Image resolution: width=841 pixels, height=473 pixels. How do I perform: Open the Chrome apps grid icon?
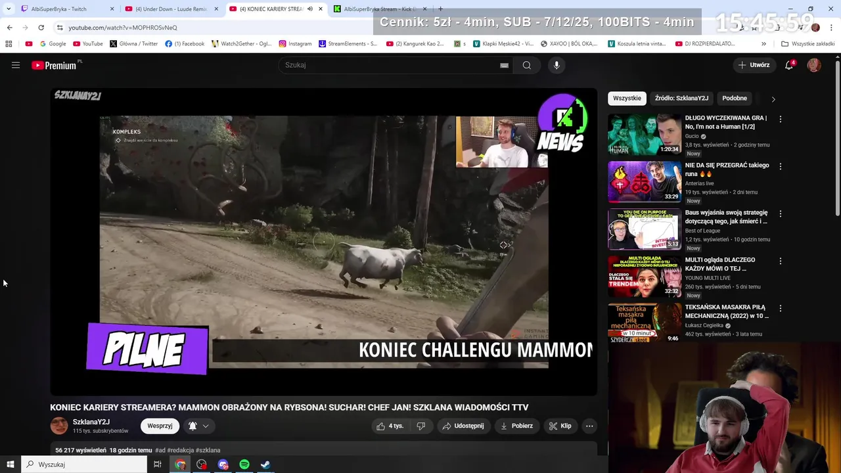pos(9,44)
